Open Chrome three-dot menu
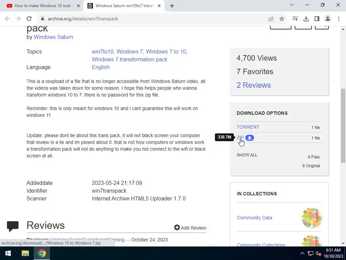The image size is (346, 260). click(x=339, y=19)
